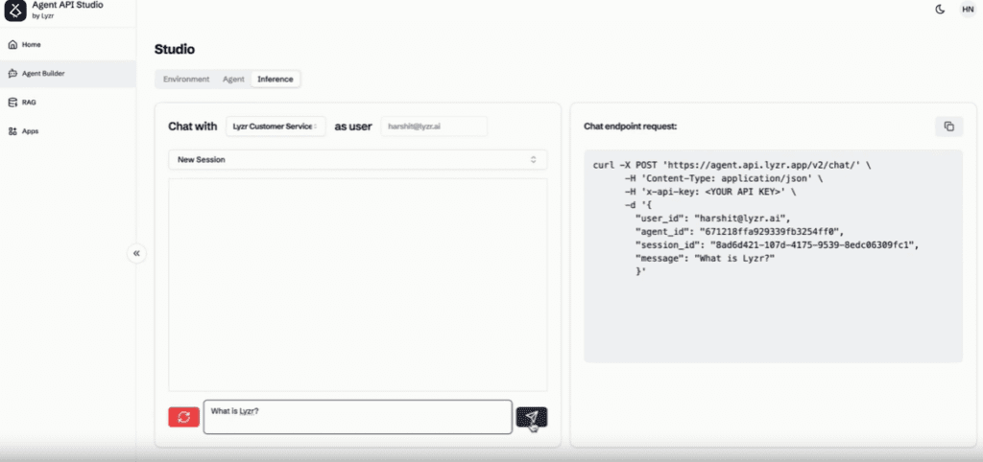Focus the What is Lyzr? message box
The height and width of the screenshot is (462, 983).
(357, 417)
